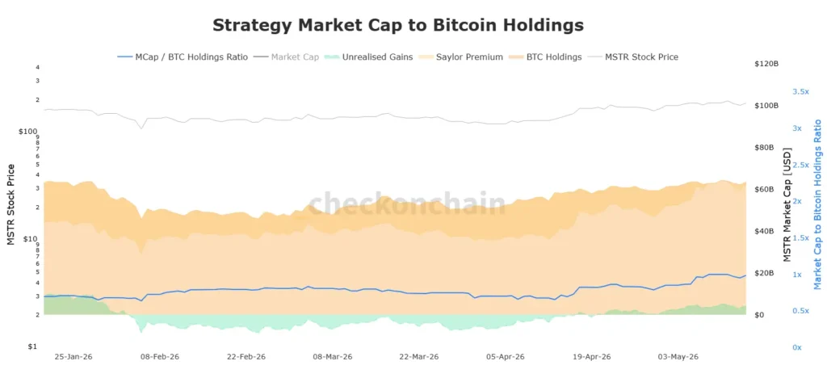Select the 08-Mar-26 date tick label
Viewport: 827px width, 382px height.
[333, 357]
